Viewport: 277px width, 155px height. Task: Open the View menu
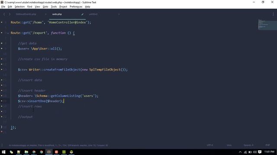[37, 7]
